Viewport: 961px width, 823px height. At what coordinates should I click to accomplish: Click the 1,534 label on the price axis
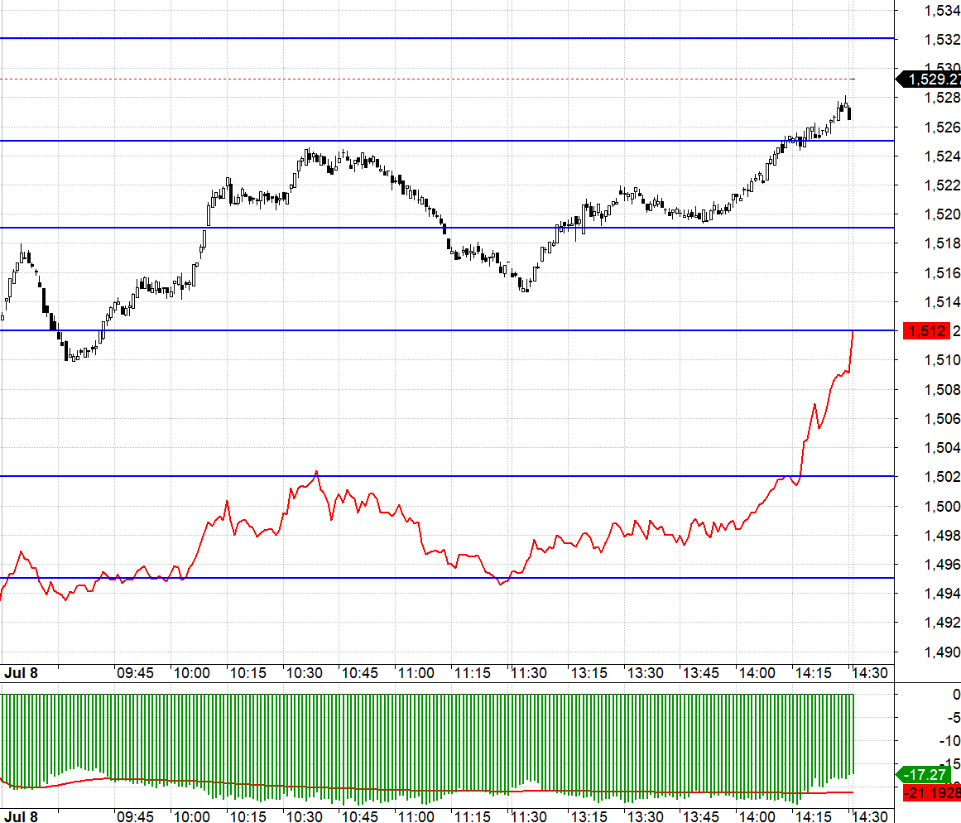pyautogui.click(x=942, y=11)
